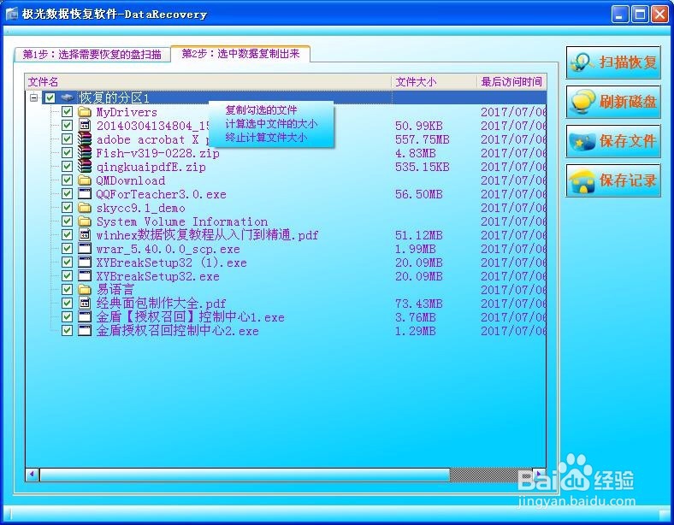Click the System Volume Information folder icon
This screenshot has height=525, width=674.
pyautogui.click(x=85, y=221)
